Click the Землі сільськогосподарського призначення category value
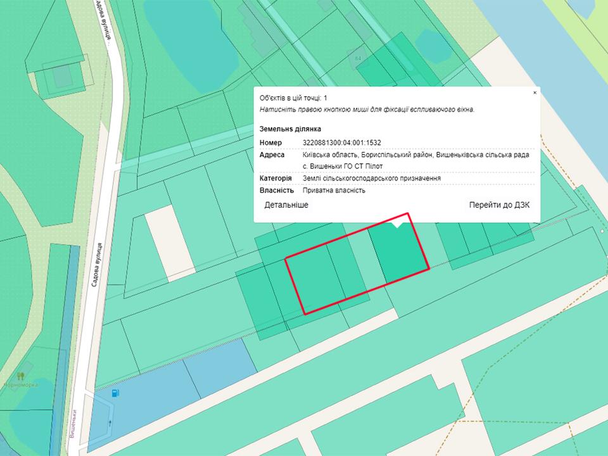Screen dimensions: 608x456 coord(371,179)
